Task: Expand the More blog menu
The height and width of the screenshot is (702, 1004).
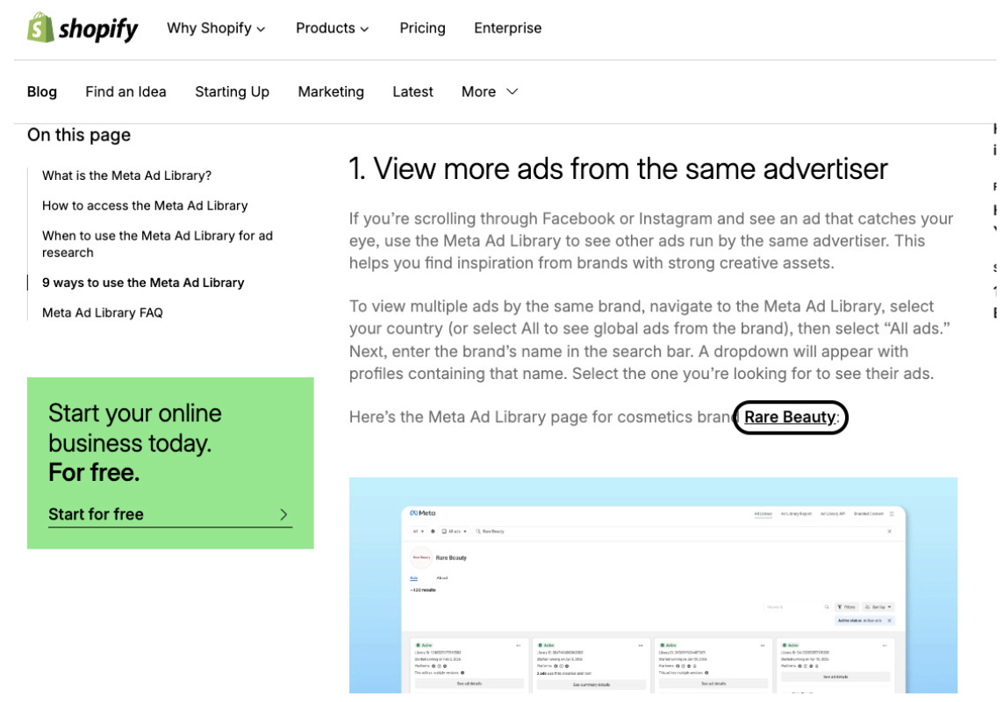Action: click(x=489, y=91)
